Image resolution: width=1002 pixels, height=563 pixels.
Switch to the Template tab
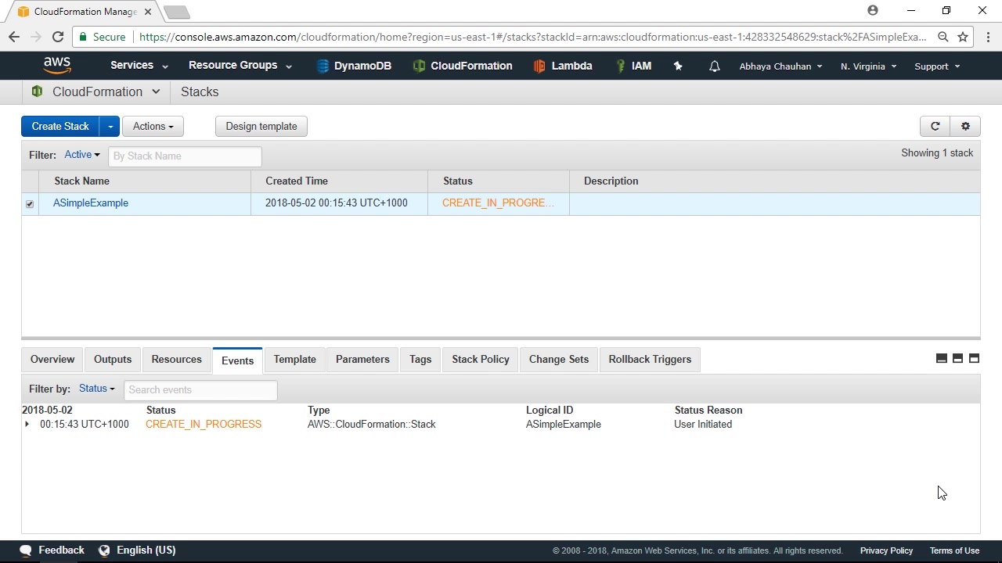(x=295, y=359)
